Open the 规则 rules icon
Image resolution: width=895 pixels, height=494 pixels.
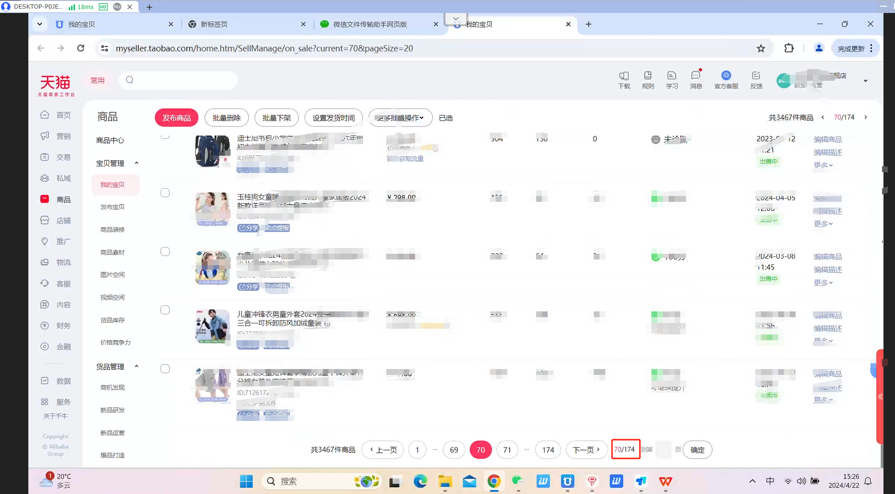click(648, 80)
